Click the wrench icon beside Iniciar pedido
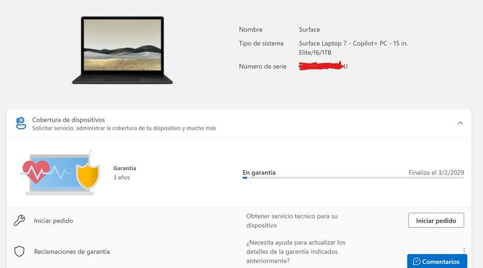Screen dimensions: 483x268 [19, 220]
